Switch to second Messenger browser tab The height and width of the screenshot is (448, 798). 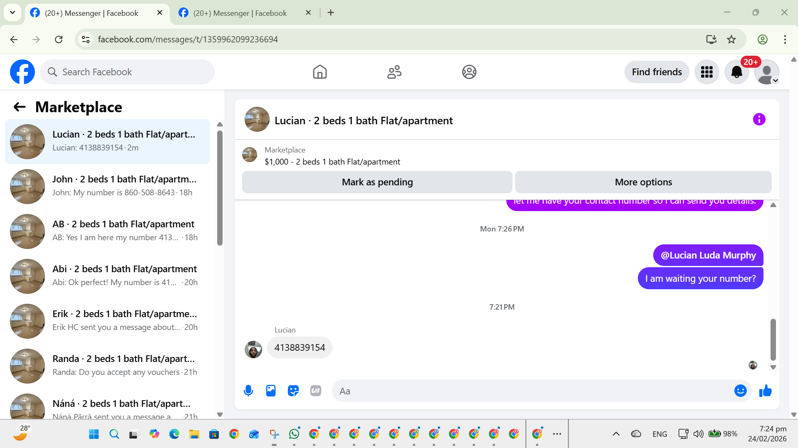coord(240,13)
